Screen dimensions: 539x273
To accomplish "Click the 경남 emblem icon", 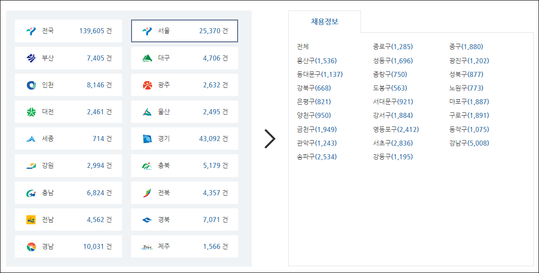I will point(31,247).
